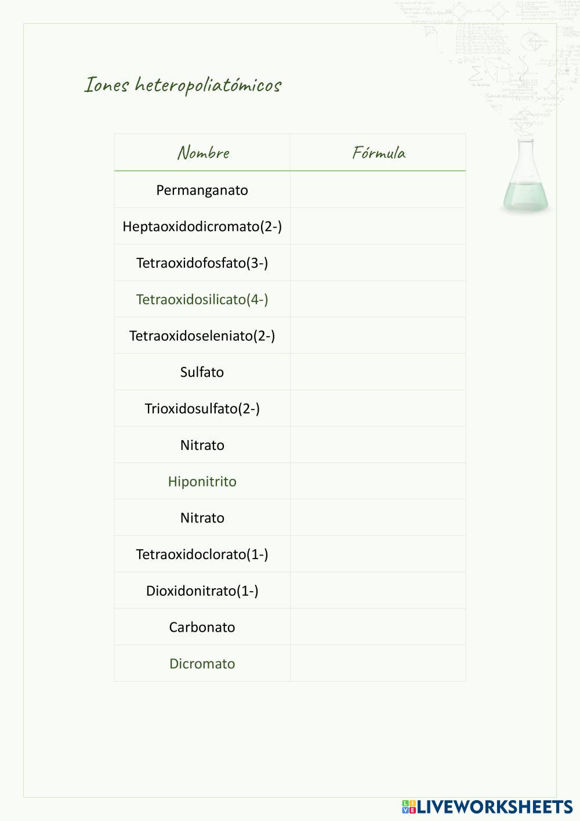The width and height of the screenshot is (580, 821).
Task: Click the Permanganato name cell
Action: 202,190
